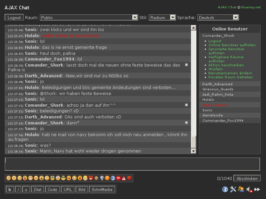Image resolution: width=266 pixels, height=199 pixels.
Task: Apply bold with the b button
Action: [10, 189]
